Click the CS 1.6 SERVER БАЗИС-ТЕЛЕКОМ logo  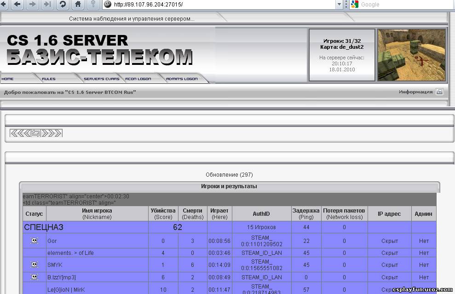pos(99,49)
